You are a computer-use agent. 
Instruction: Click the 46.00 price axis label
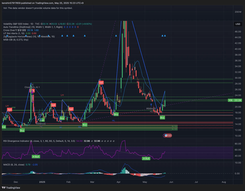tap(238, 32)
